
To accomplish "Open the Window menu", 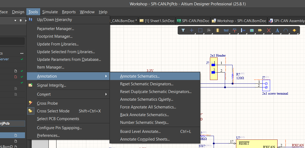I will pyautogui.click(x=87, y=12).
